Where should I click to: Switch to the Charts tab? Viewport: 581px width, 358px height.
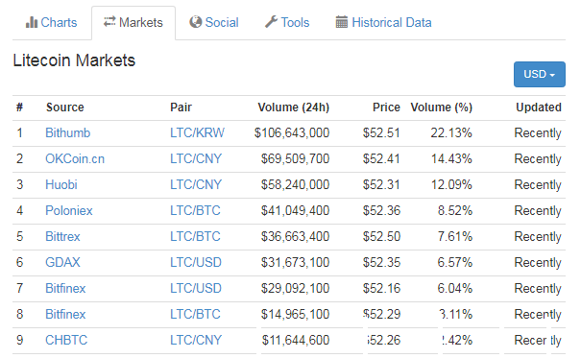tap(52, 23)
